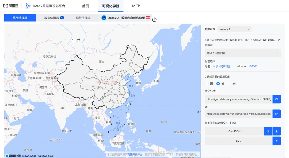
Task: Click the 伊朗 label on map
Action: coord(25,90)
